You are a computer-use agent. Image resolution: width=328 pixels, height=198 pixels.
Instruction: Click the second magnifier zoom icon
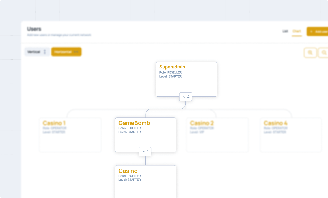click(324, 53)
